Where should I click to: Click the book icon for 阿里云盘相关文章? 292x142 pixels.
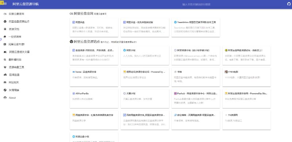click(5, 52)
